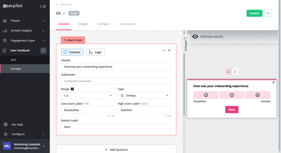The width and height of the screenshot is (281, 153).
Task: Open the Type dropdown showing Smileys
Action: [144, 96]
